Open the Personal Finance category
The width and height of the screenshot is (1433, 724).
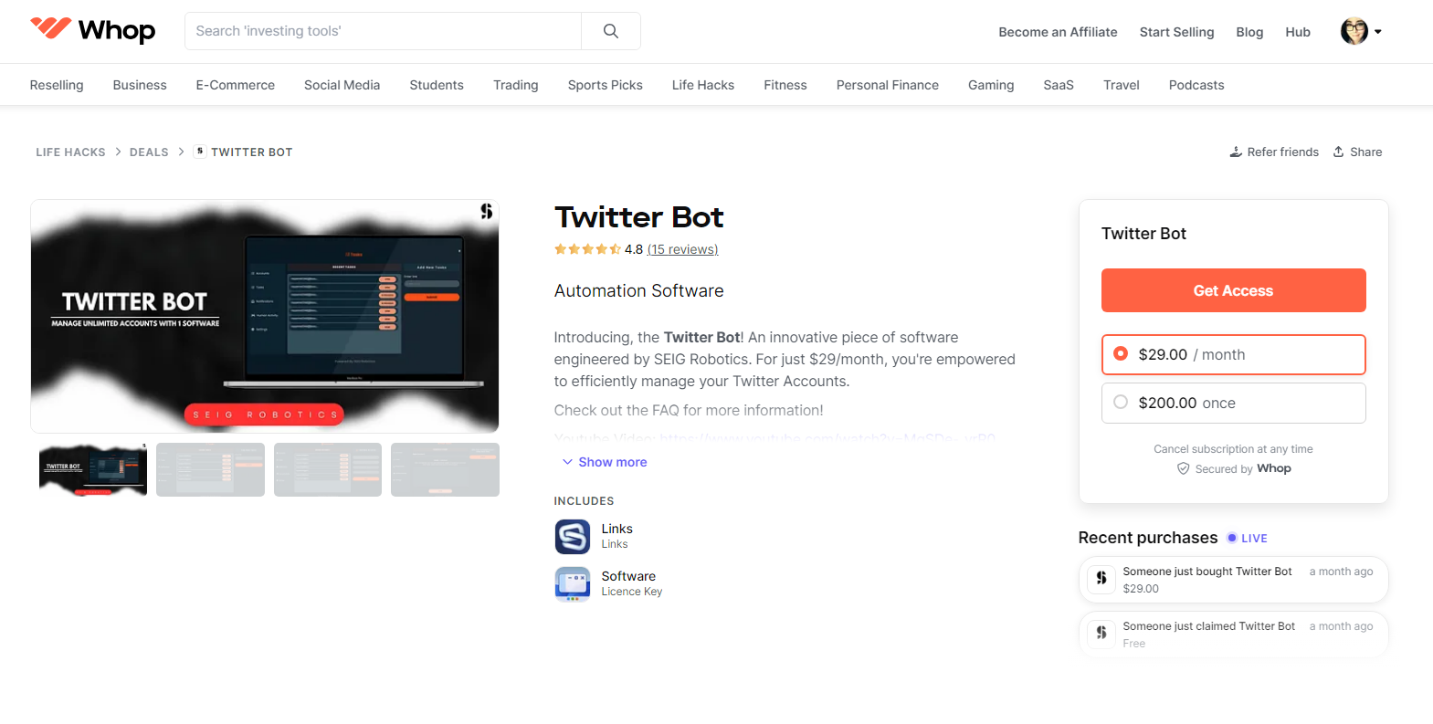pyautogui.click(x=888, y=85)
